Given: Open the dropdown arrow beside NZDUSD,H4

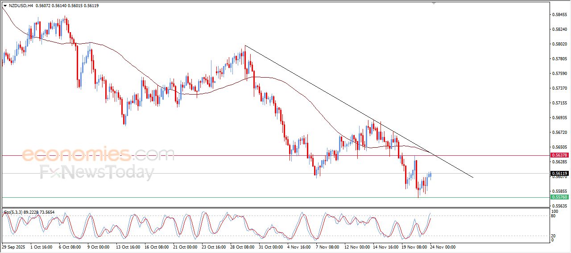Looking at the screenshot, I should pos(5,6).
